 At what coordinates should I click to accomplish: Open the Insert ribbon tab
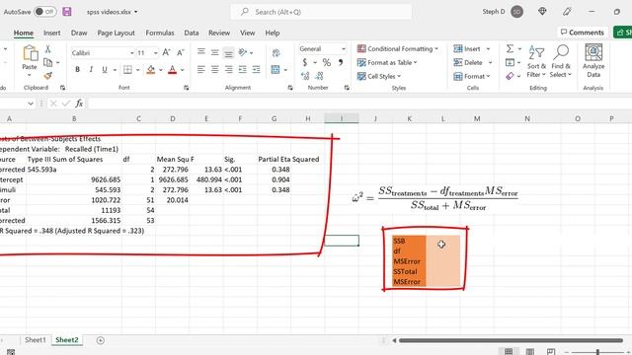[52, 33]
